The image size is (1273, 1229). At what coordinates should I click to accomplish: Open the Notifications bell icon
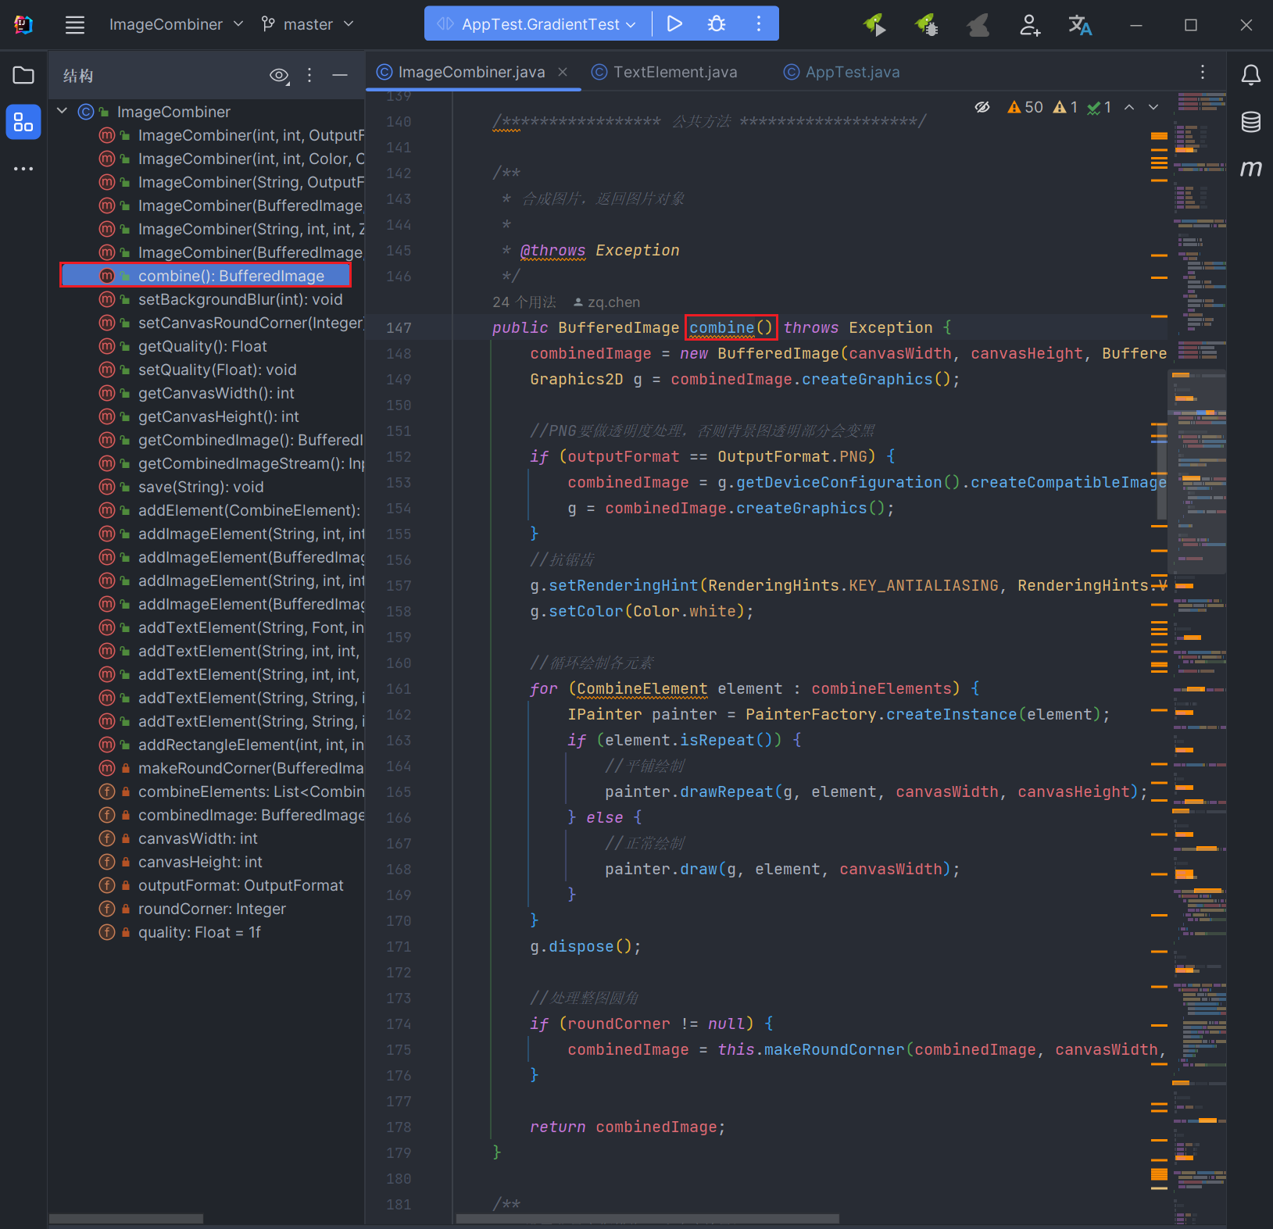coord(1251,75)
